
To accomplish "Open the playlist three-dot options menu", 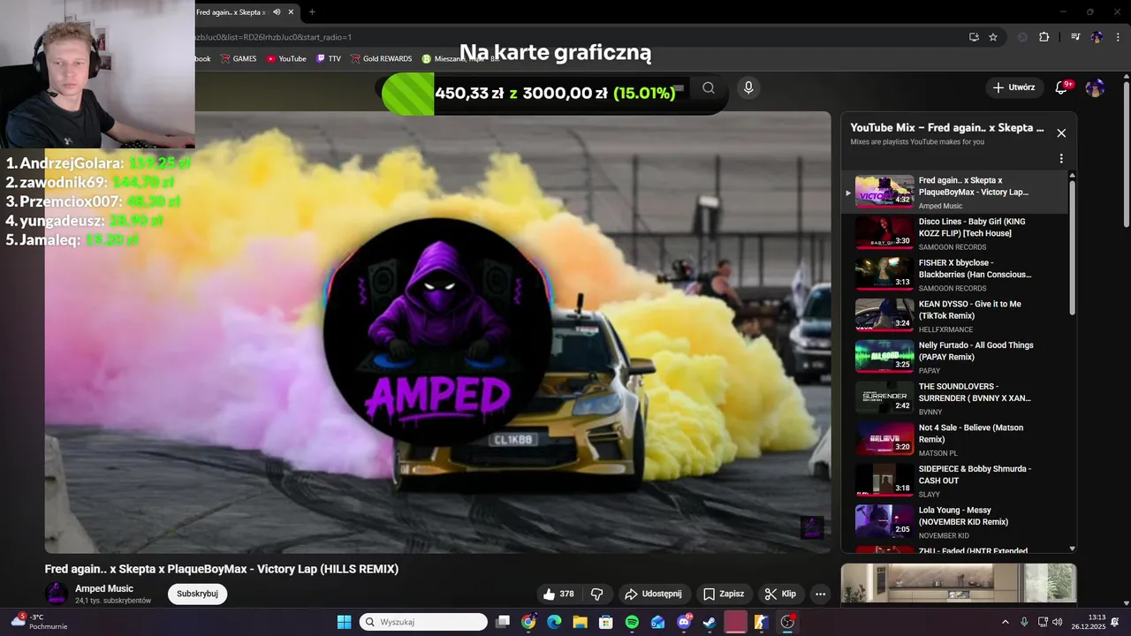I will click(x=1061, y=159).
